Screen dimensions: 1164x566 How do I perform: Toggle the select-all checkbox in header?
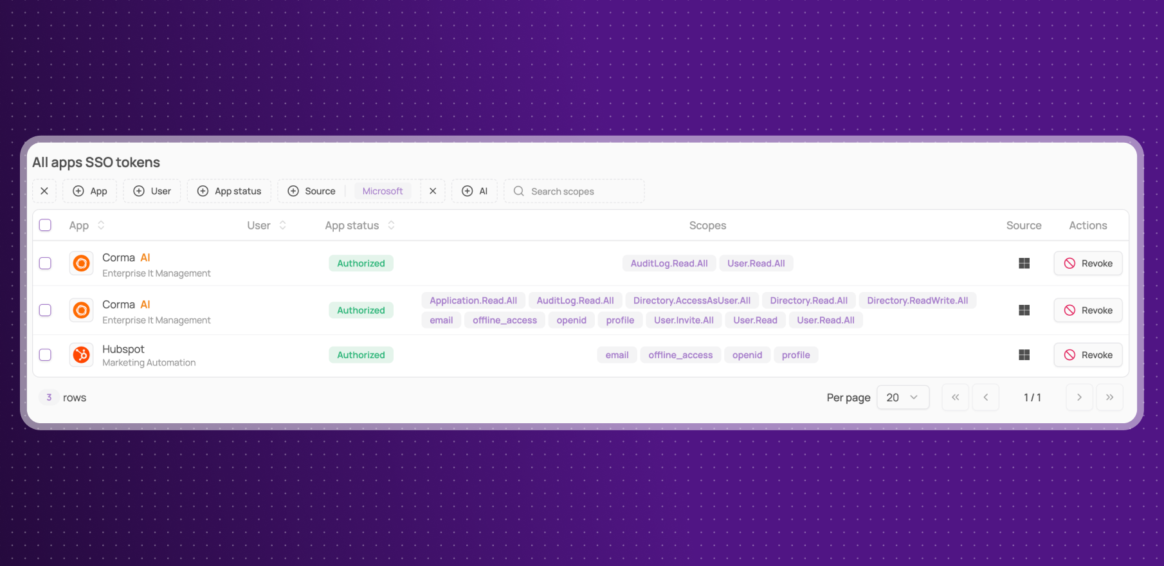tap(45, 225)
